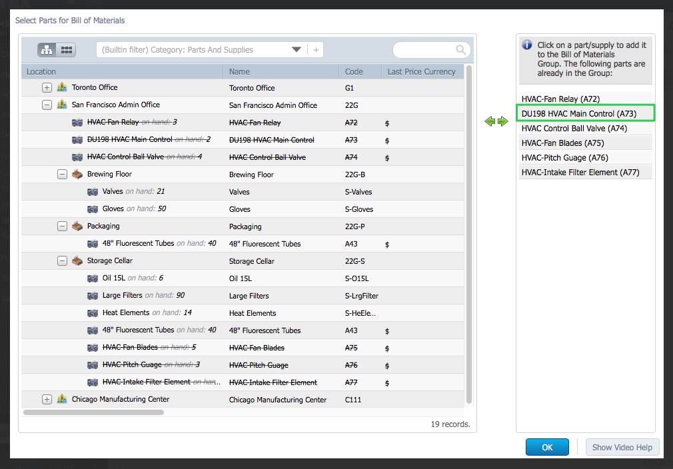Select Valves on hand 21 row
Image resolution: width=673 pixels, height=469 pixels.
click(243, 192)
